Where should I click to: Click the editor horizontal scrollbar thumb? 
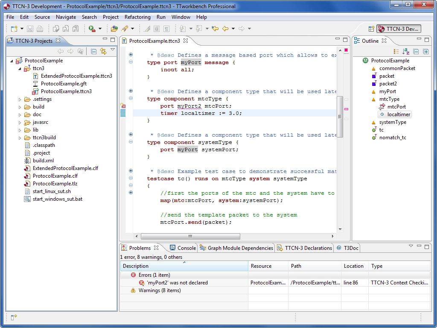tap(190, 236)
